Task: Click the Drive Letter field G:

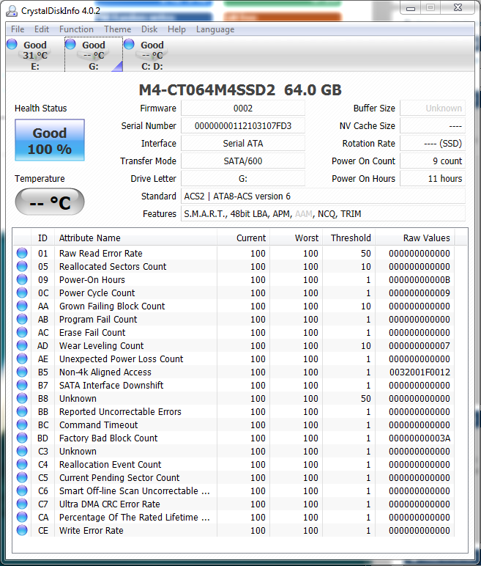Action: click(x=243, y=179)
